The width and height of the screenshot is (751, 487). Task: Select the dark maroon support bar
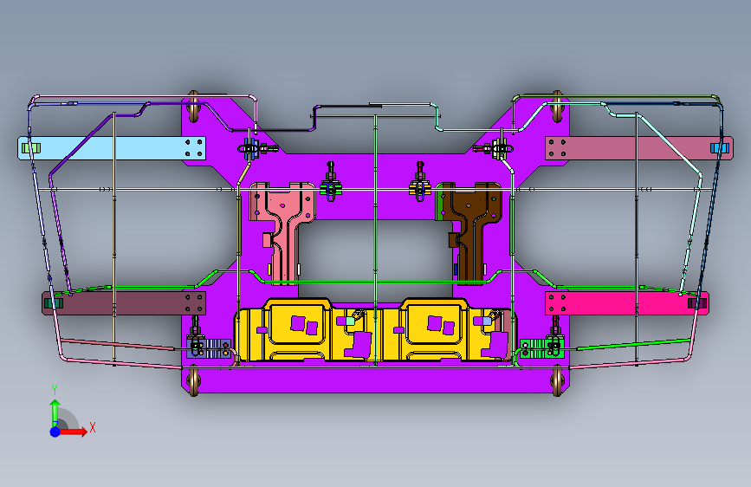(x=124, y=303)
